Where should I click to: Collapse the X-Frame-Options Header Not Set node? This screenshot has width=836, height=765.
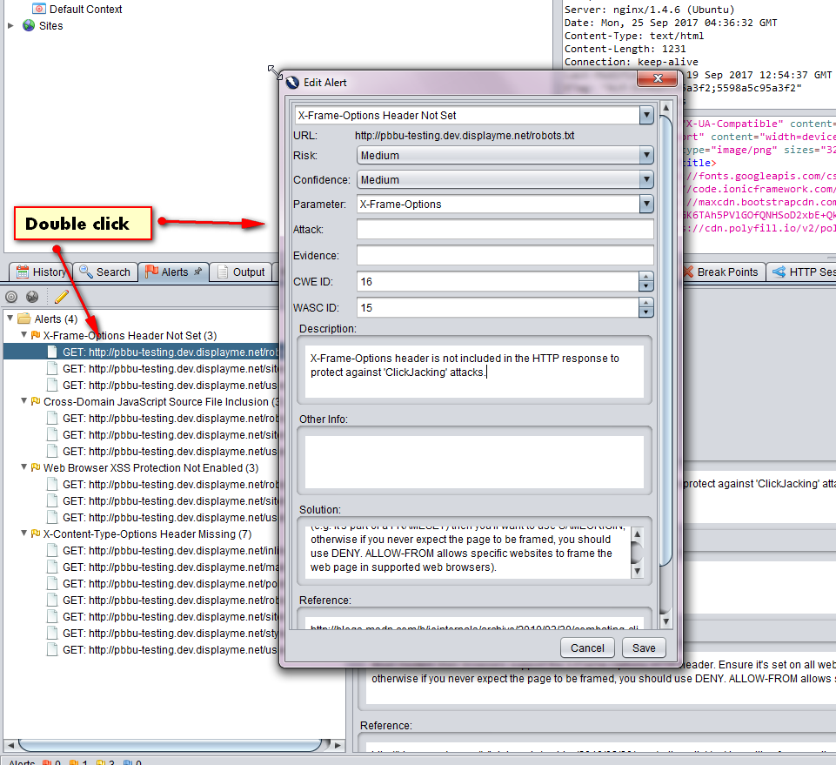(23, 335)
